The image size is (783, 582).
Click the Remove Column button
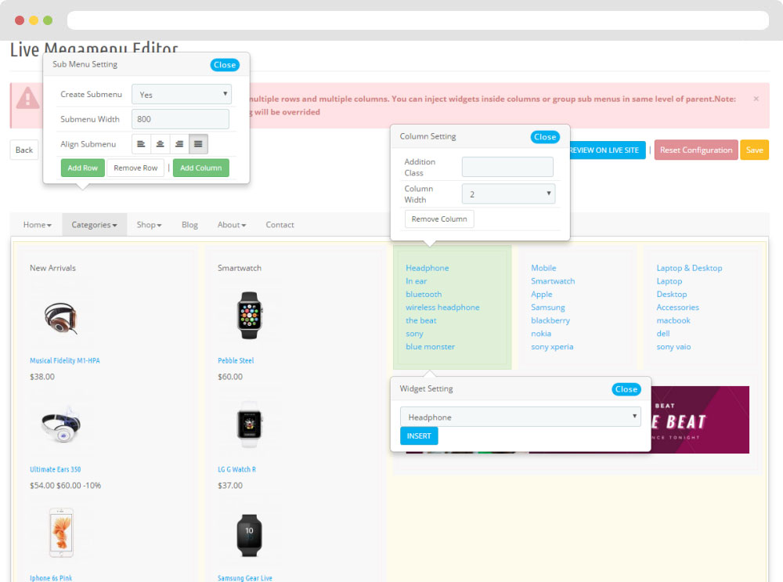439,219
